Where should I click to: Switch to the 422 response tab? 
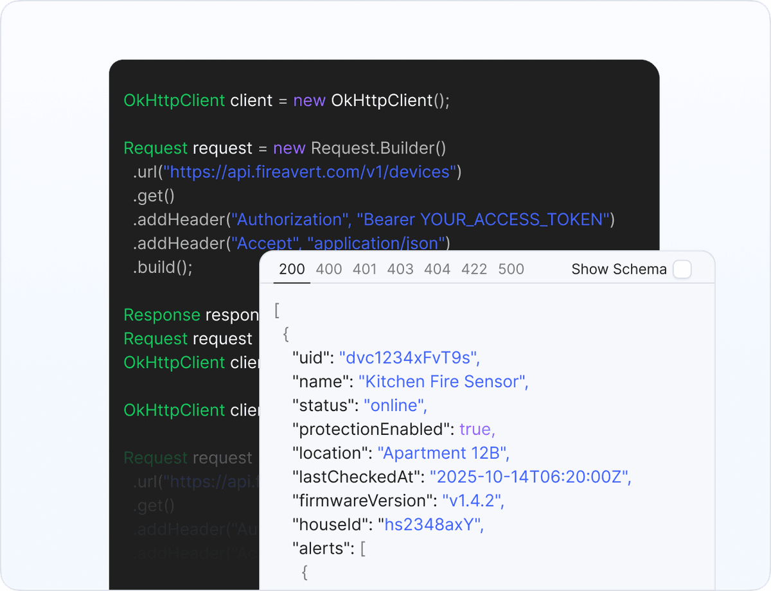(474, 269)
